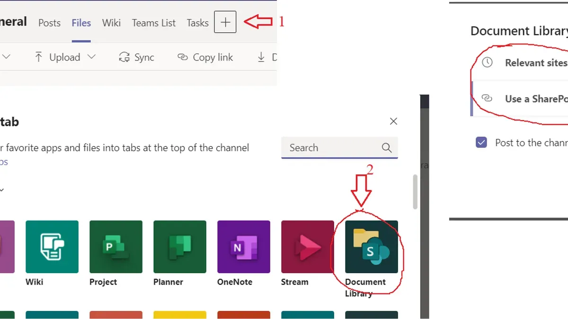Select the Relevant sites option
The height and width of the screenshot is (319, 568).
tap(520, 62)
